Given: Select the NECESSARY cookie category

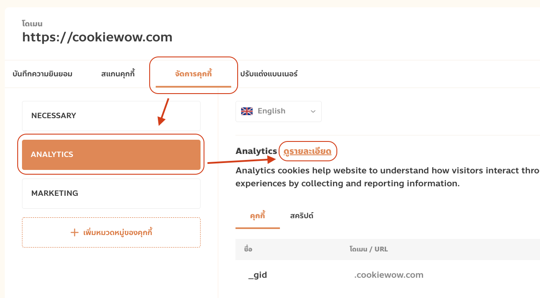Looking at the screenshot, I should [111, 116].
